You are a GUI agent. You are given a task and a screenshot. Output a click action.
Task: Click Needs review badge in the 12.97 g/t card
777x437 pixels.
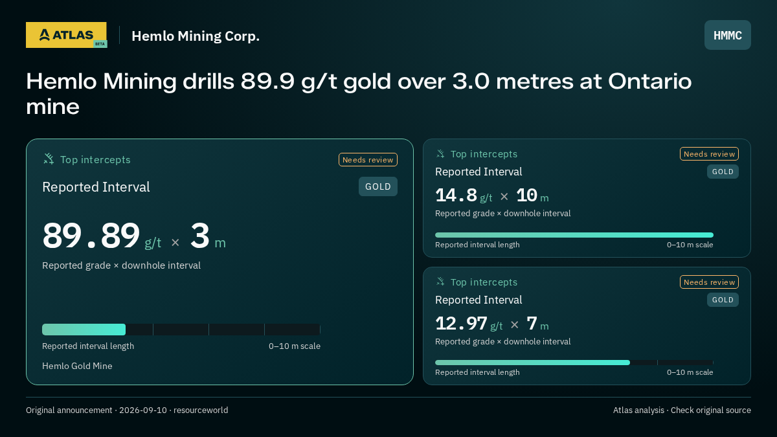[x=709, y=282]
